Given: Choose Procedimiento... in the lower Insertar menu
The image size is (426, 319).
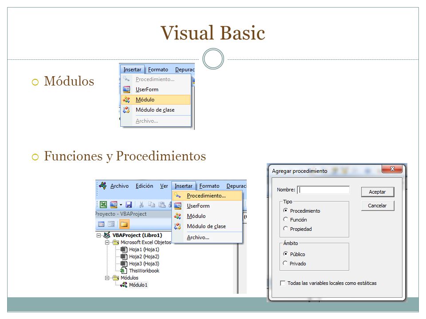Looking at the screenshot, I should click(207, 195).
